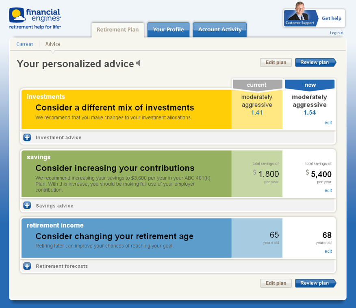This screenshot has width=356, height=308.
Task: Click the top Edit plan button
Action: click(276, 63)
